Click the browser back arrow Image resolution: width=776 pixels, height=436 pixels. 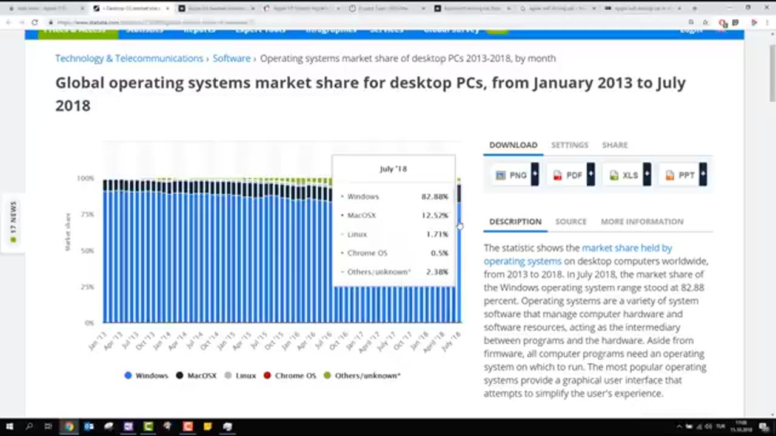pyautogui.click(x=8, y=22)
